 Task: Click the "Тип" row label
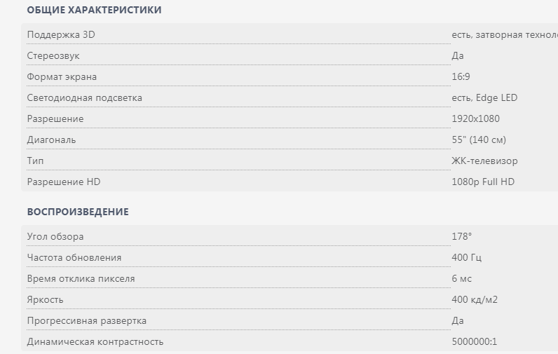34,161
